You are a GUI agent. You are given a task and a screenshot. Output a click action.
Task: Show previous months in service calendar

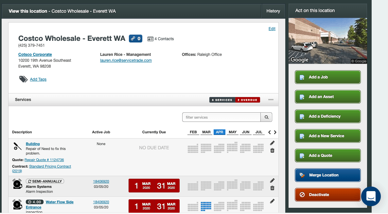[270, 132]
